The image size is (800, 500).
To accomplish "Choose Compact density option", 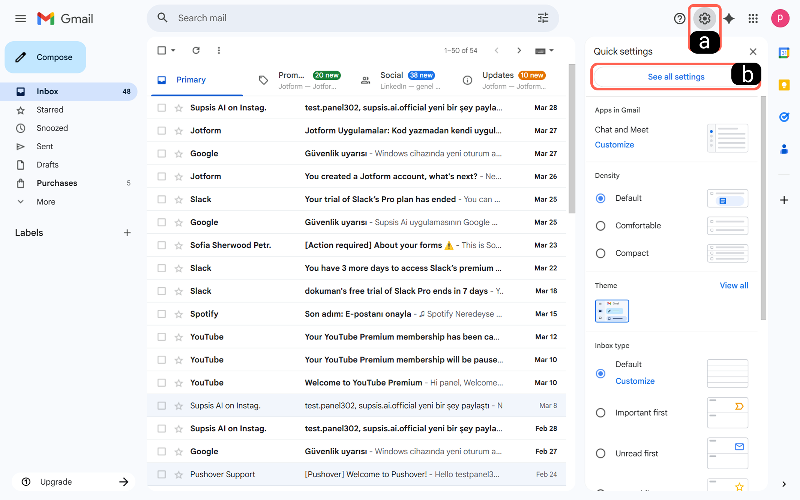I will coord(600,253).
